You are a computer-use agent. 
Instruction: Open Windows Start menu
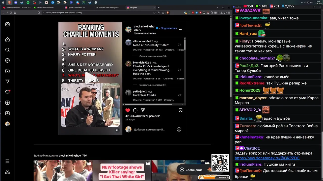click(3, 3)
